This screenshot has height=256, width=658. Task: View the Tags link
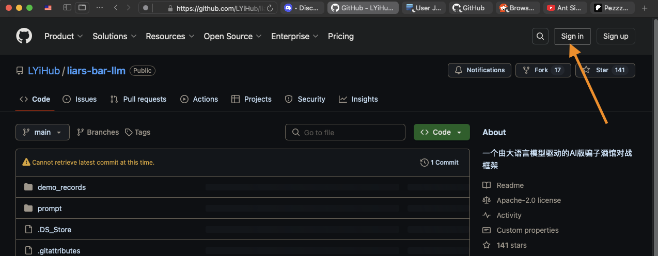point(137,132)
